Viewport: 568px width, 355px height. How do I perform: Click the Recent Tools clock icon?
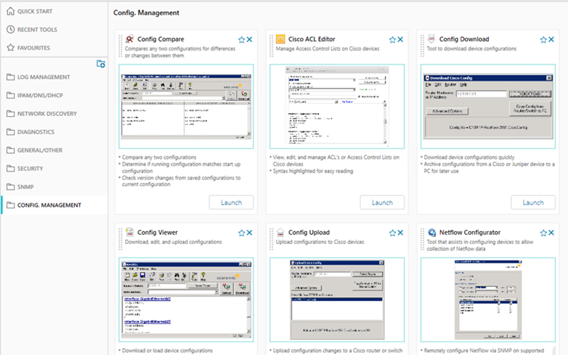[10, 29]
